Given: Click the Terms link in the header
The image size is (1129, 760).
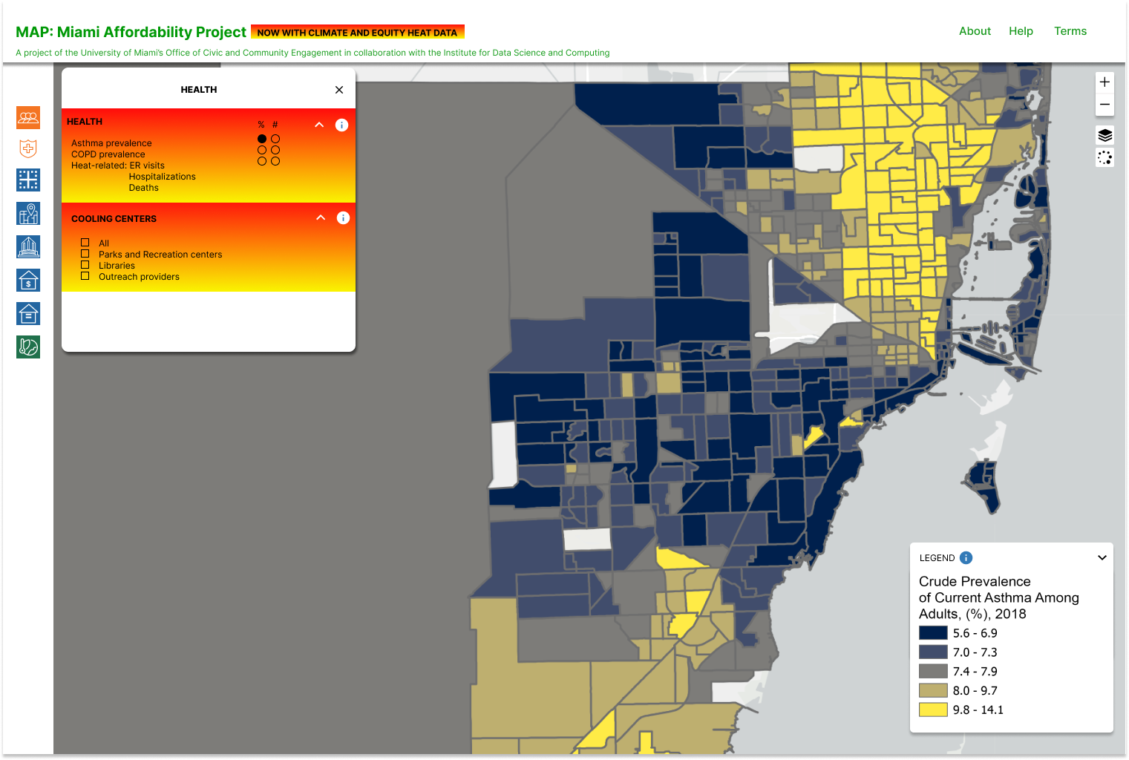Looking at the screenshot, I should [x=1070, y=31].
